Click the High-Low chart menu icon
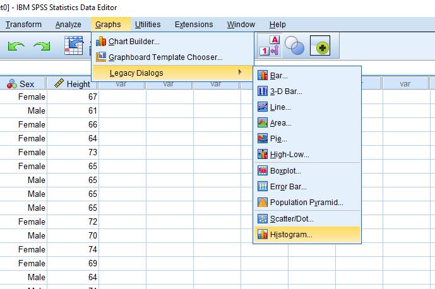This screenshot has width=435, height=289. (x=263, y=154)
